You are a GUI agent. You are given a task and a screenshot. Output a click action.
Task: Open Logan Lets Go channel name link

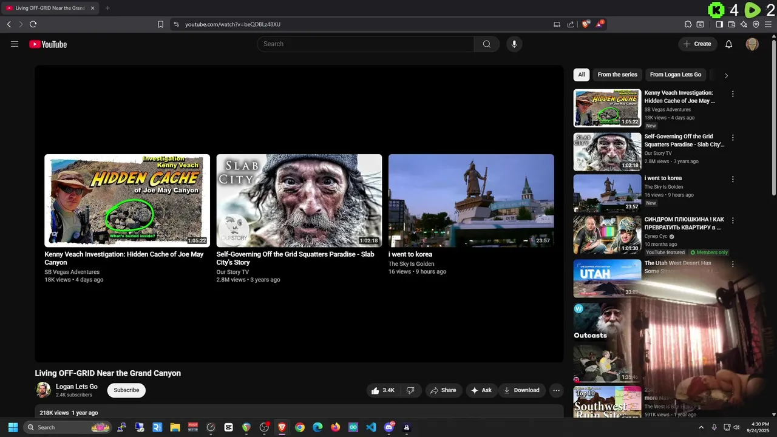76,387
